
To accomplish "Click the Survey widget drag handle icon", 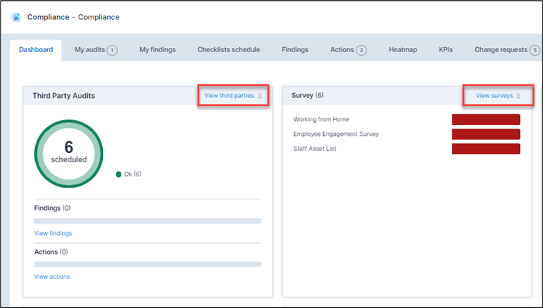I will click(519, 96).
